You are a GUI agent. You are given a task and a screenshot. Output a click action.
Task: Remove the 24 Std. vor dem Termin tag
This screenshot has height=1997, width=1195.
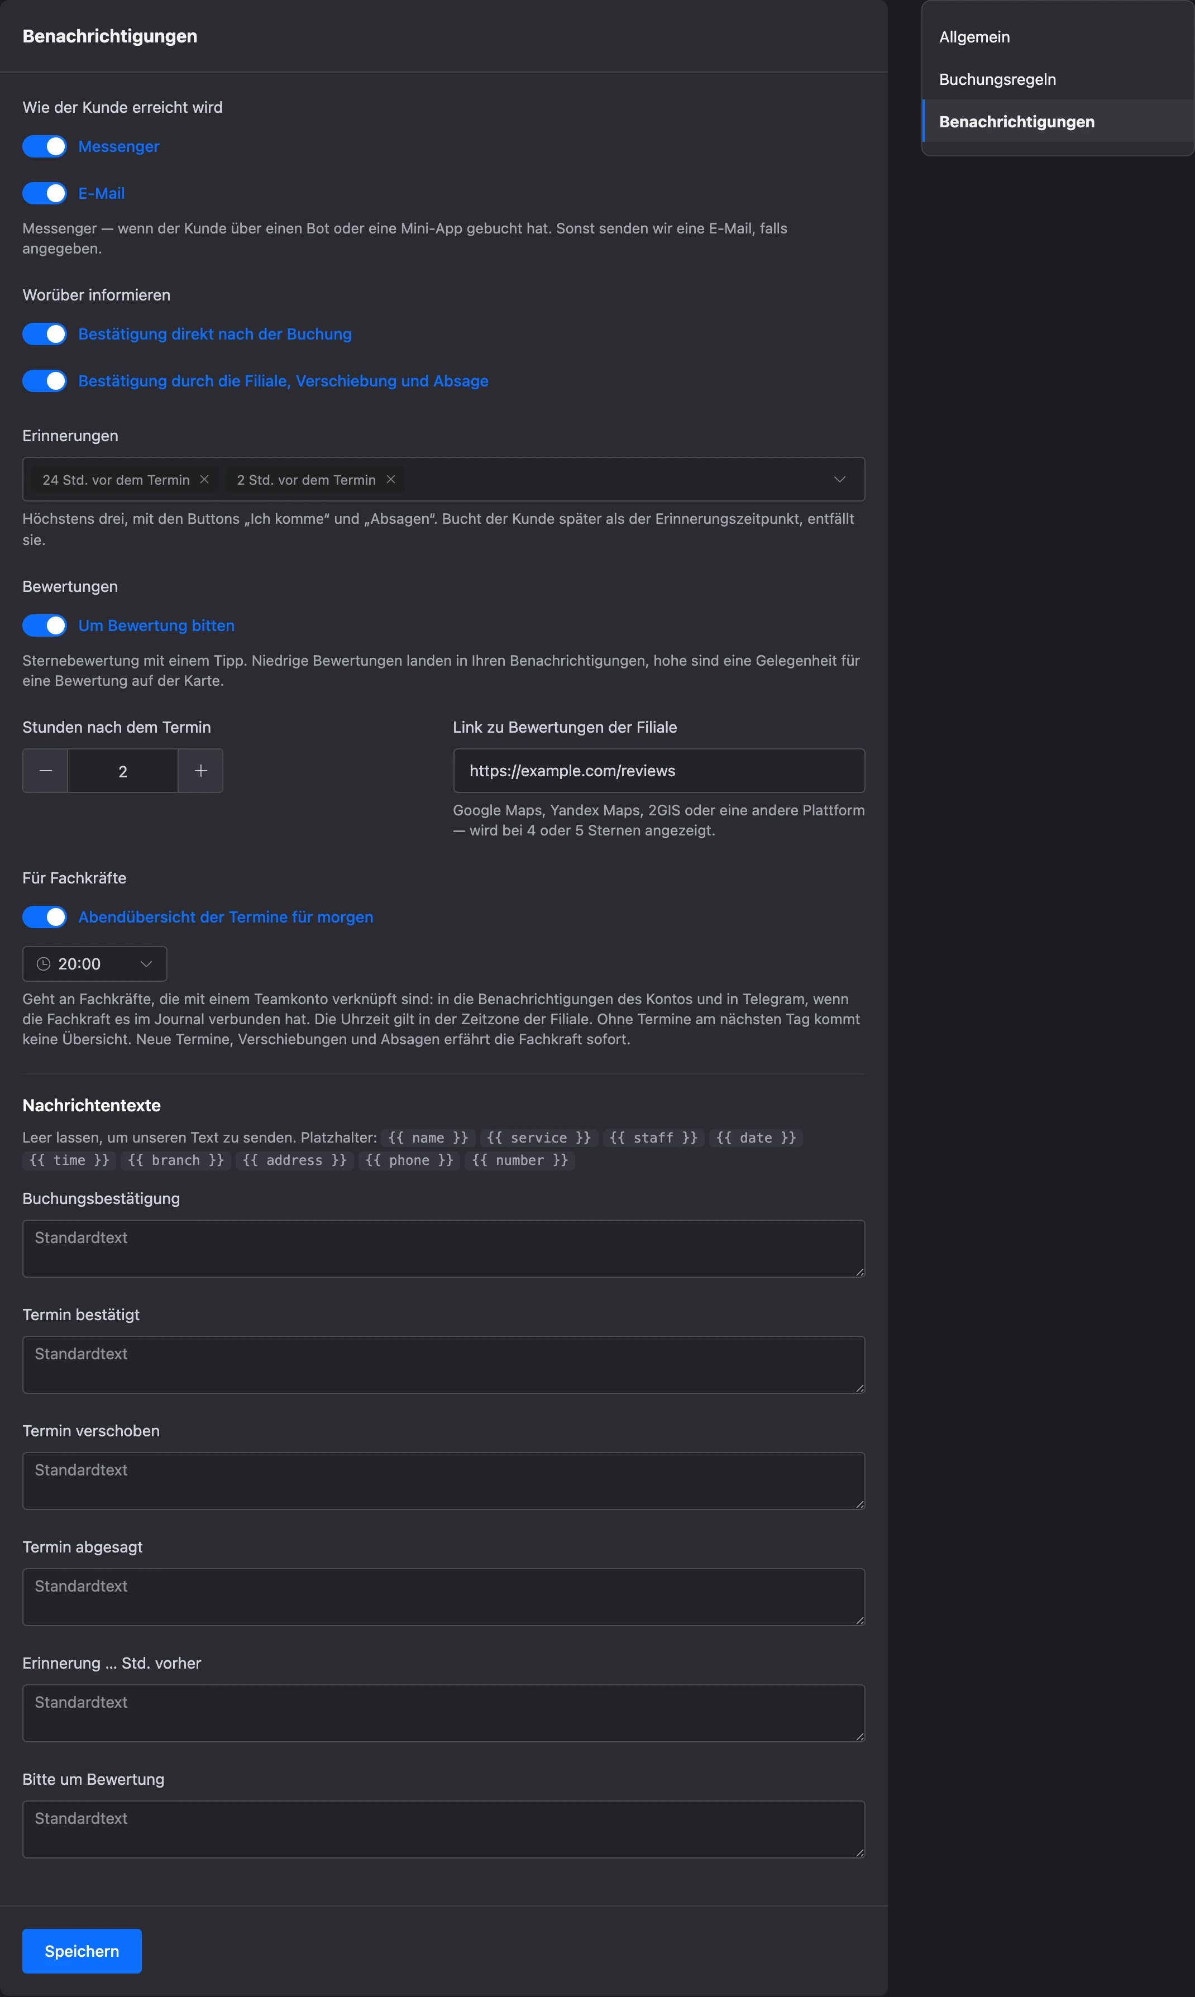(x=204, y=479)
